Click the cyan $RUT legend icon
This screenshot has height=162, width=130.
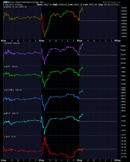coord(4,113)
